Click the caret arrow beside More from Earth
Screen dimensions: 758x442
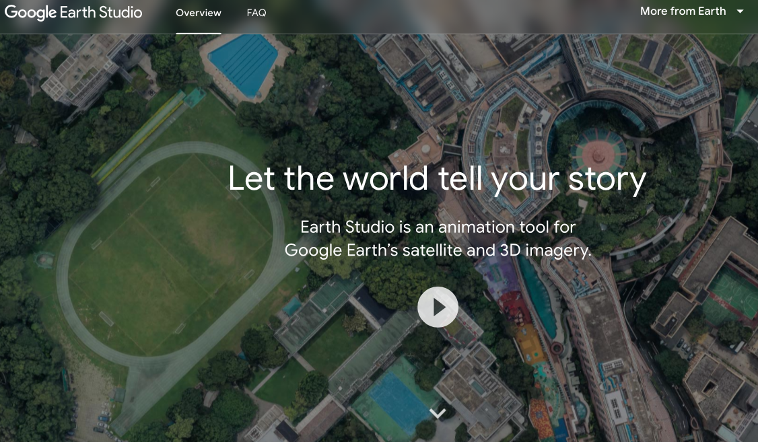coord(740,11)
